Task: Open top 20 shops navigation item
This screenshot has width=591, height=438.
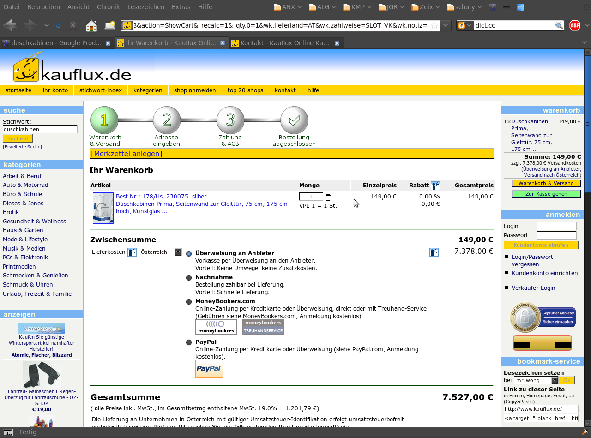Action: tap(245, 90)
